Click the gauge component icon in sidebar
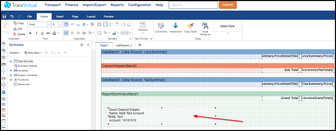Image resolution: width=336 pixels, height=131 pixels. 4,85
